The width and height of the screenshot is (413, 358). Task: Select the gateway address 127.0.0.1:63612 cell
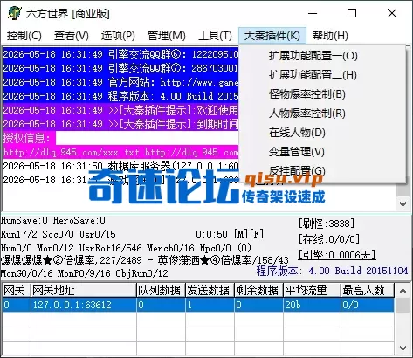tap(84, 305)
